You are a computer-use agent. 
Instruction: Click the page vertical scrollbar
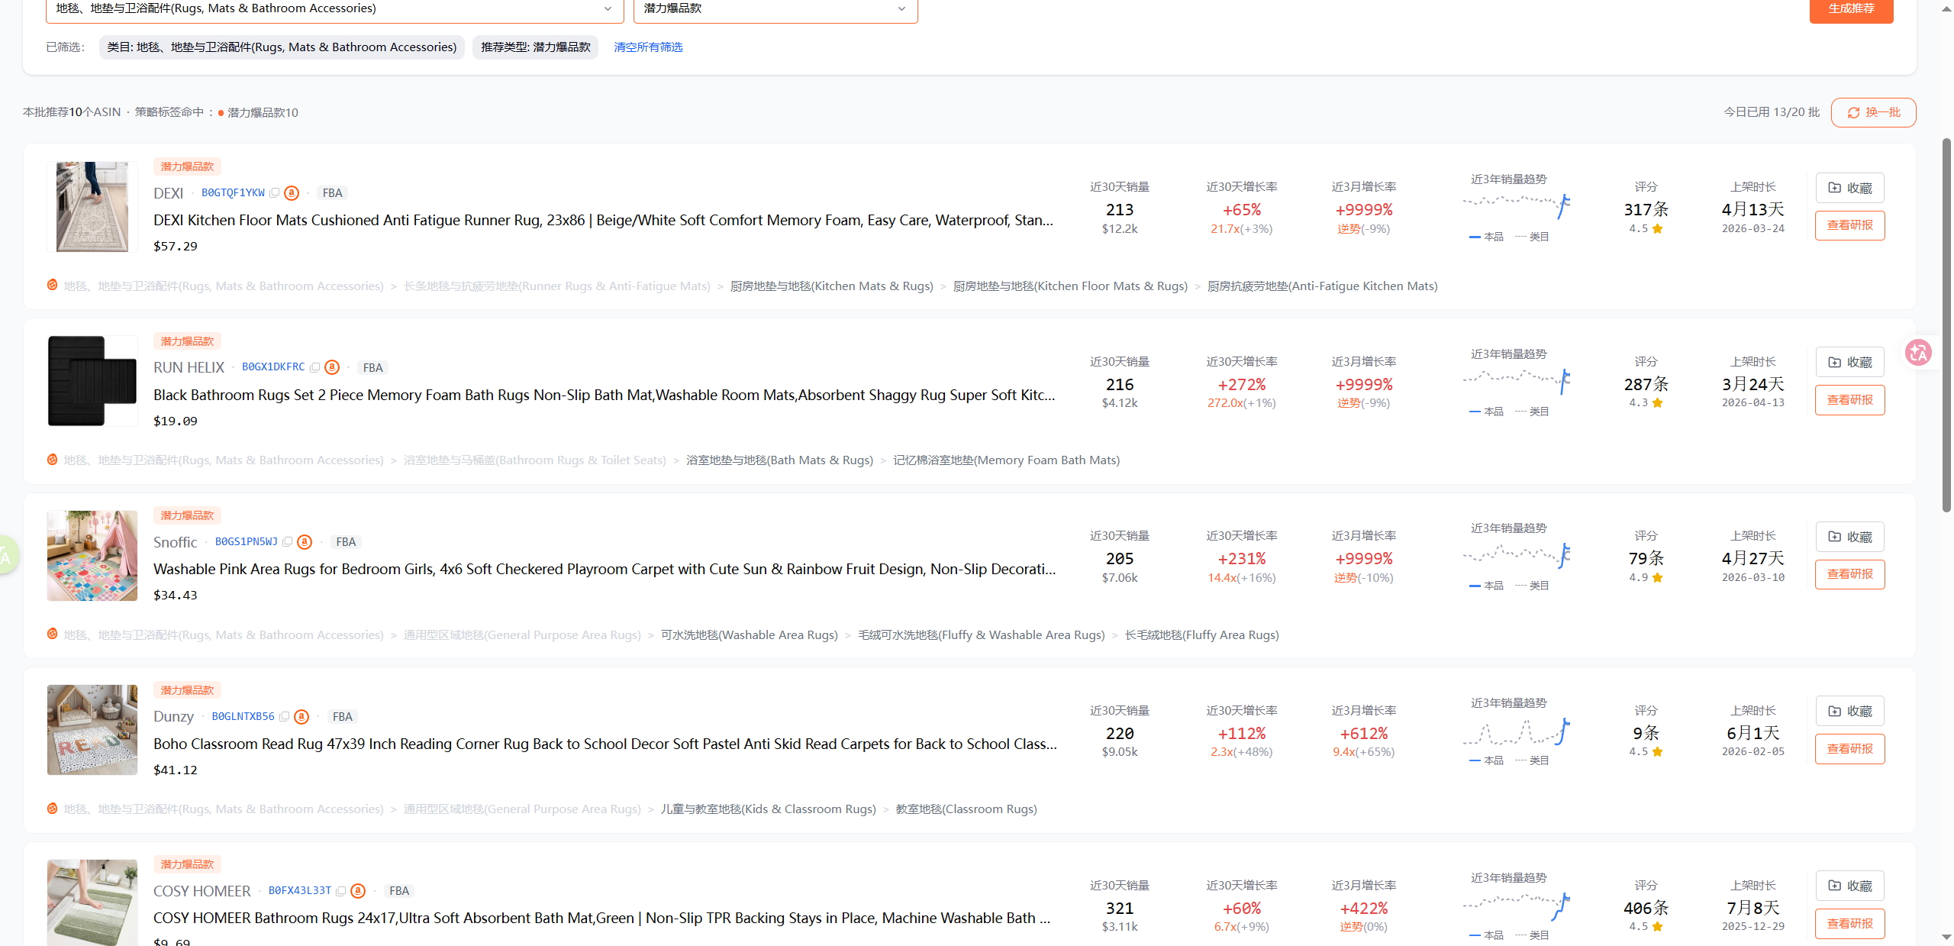[1946, 324]
